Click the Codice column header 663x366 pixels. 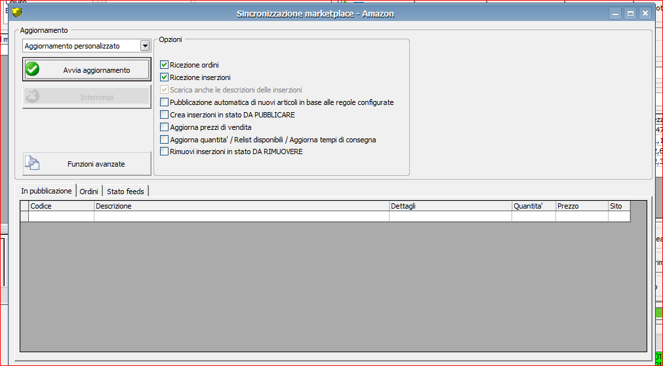click(61, 206)
